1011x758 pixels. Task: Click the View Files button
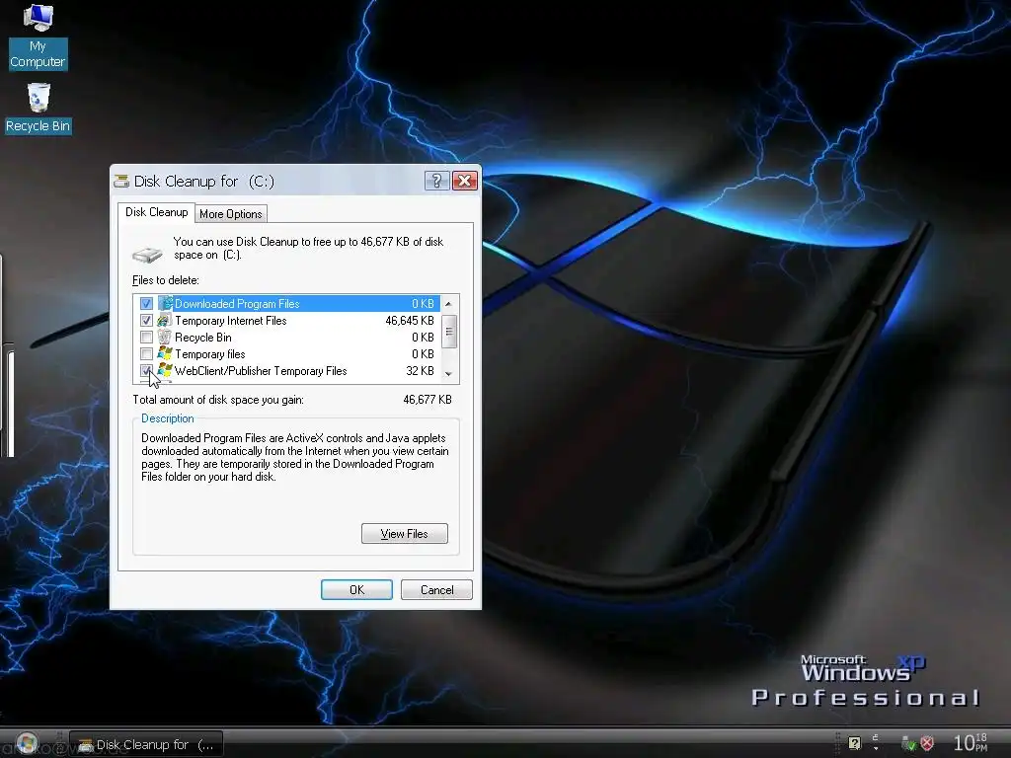click(x=404, y=534)
